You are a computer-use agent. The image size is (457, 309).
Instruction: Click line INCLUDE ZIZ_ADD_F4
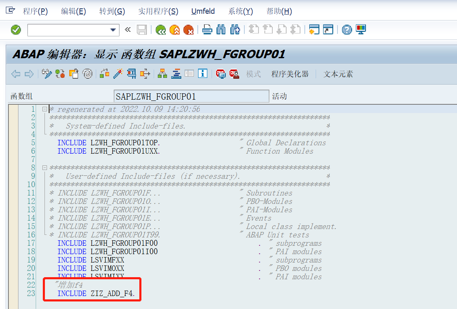click(96, 294)
